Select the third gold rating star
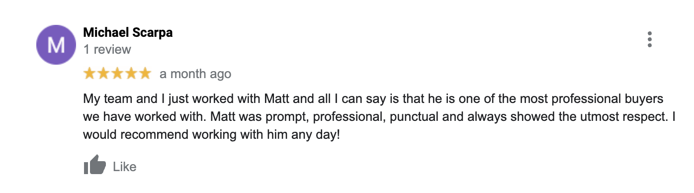 (x=117, y=74)
